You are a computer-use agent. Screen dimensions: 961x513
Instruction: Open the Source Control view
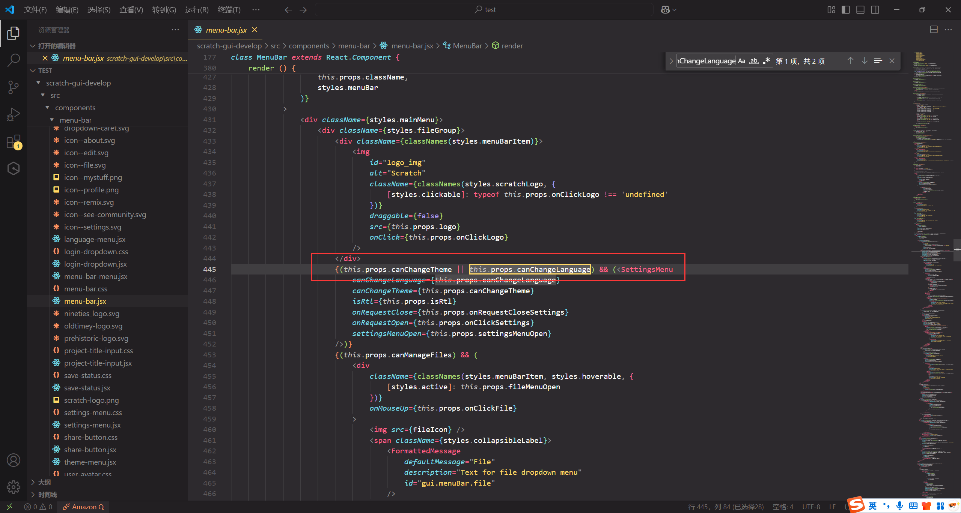point(14,87)
